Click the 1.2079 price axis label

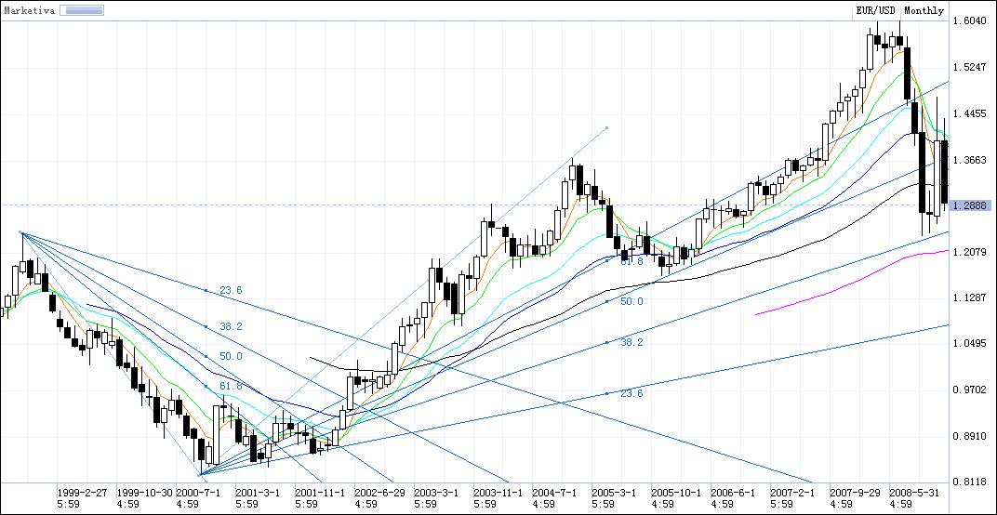969,252
